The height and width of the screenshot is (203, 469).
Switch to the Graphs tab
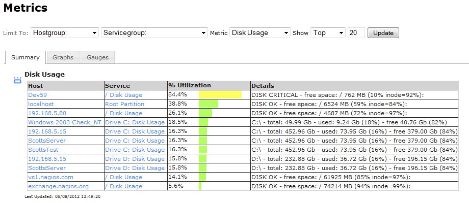pyautogui.click(x=63, y=57)
